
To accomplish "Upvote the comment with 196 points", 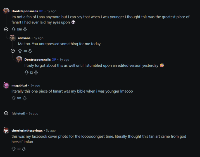I will pos(13,29).
